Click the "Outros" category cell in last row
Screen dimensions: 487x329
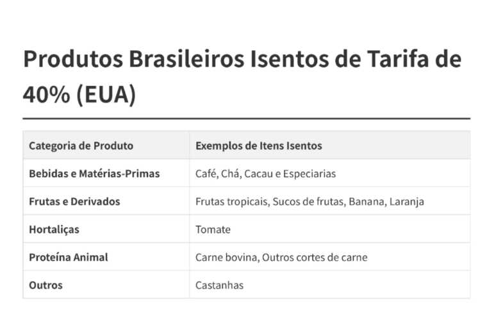click(45, 285)
